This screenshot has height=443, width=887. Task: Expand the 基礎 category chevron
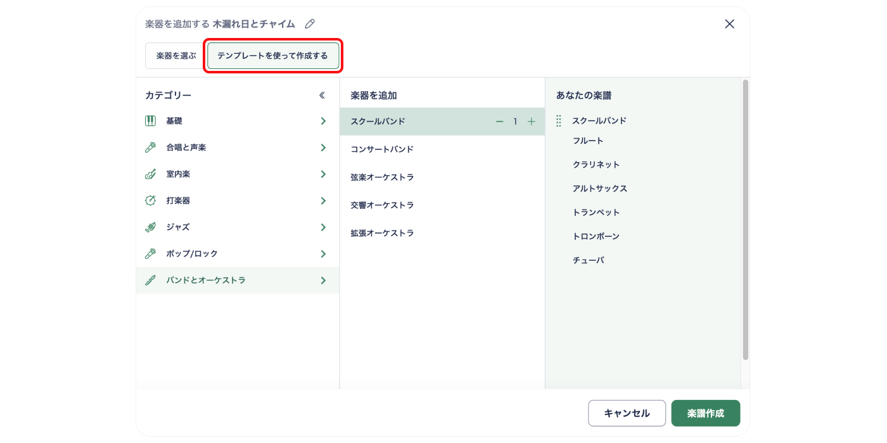tap(323, 121)
